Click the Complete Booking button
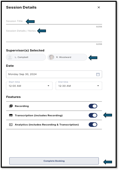 [x=54, y=161]
